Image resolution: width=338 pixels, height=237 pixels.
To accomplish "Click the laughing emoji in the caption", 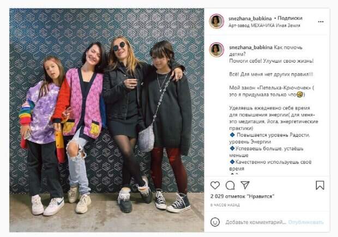I will click(x=299, y=94).
